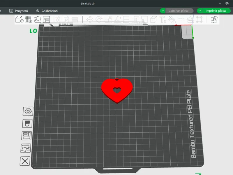The height and width of the screenshot is (175, 233).
Task: Auto orient objects from top toolbar
Action: pyautogui.click(x=38, y=19)
